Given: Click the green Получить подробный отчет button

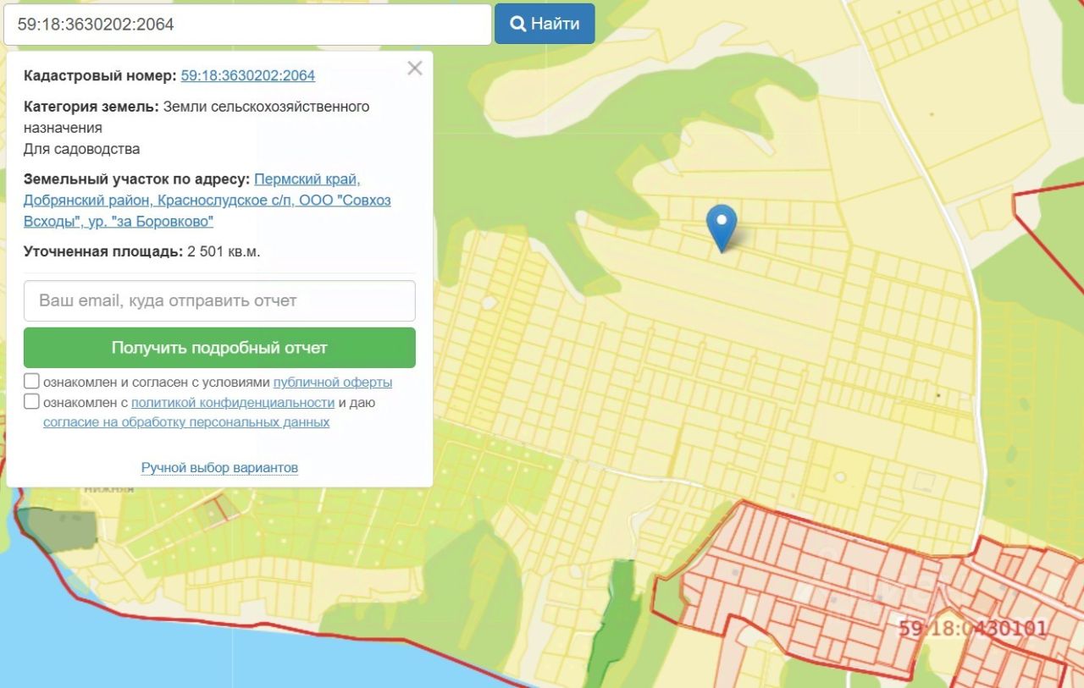Looking at the screenshot, I should point(219,348).
